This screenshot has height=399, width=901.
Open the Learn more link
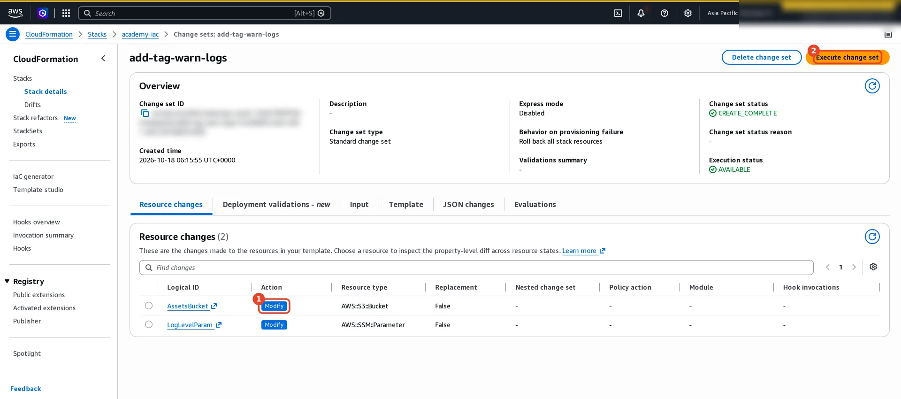click(x=584, y=251)
